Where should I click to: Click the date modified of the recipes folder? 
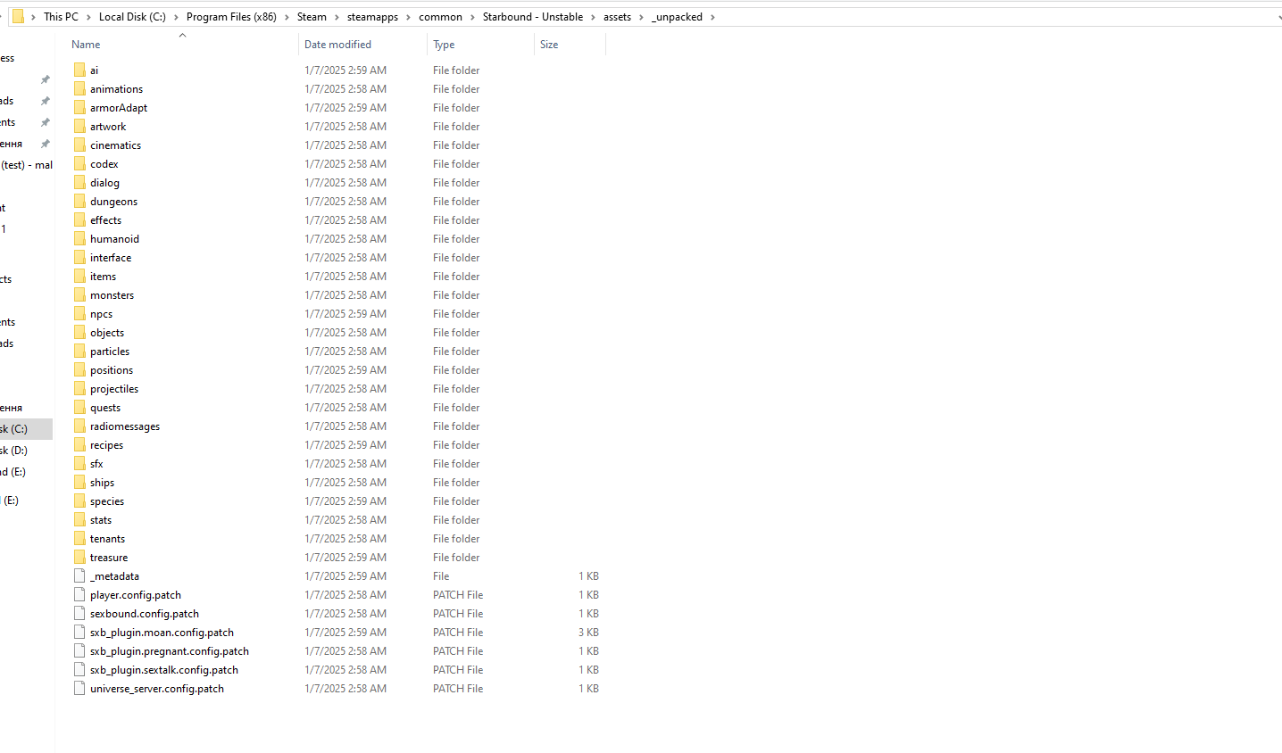point(345,445)
